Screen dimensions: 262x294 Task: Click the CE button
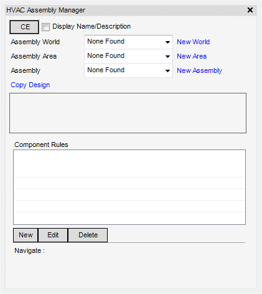(x=24, y=27)
